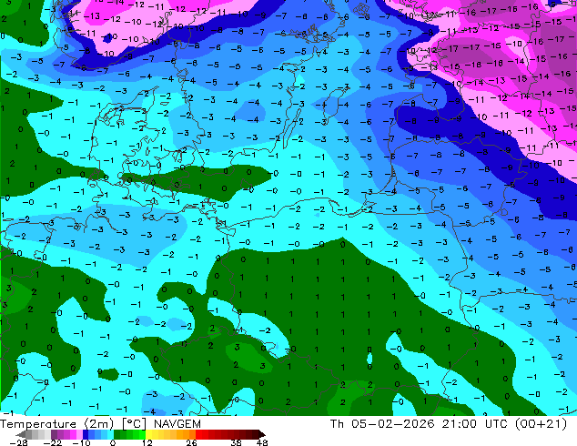Viewport: 577px width, 446px height.
Task: Click the yellow legend swatch above 12
Action: pyautogui.click(x=148, y=434)
